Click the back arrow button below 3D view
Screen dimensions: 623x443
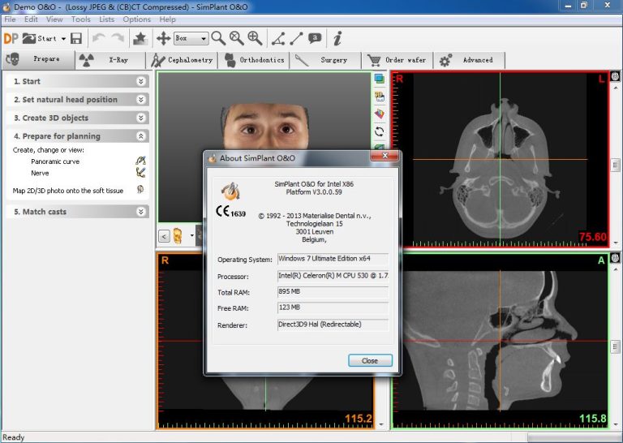[164, 236]
